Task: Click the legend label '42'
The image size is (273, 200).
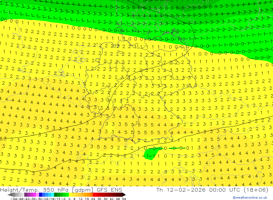Action: (x=112, y=199)
